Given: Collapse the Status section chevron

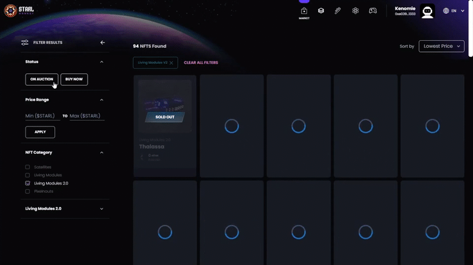Looking at the screenshot, I should [x=102, y=62].
